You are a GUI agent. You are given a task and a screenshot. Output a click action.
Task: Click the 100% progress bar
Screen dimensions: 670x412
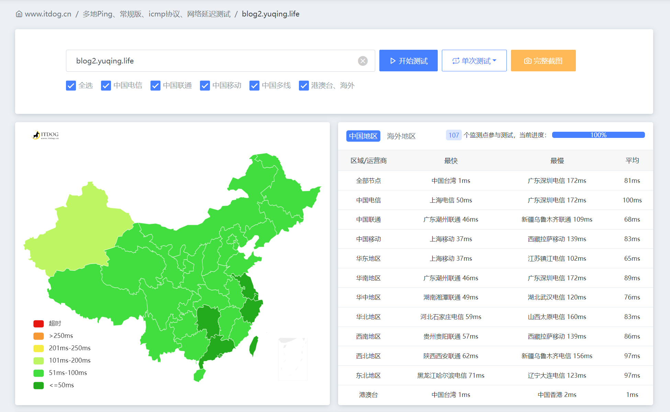click(598, 135)
